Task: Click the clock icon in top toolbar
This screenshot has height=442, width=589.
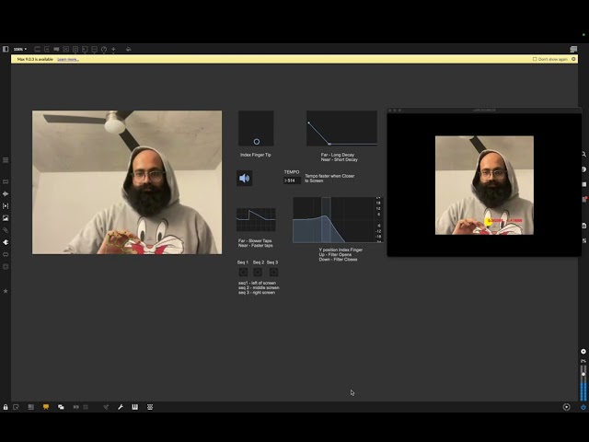Action: pos(104,49)
